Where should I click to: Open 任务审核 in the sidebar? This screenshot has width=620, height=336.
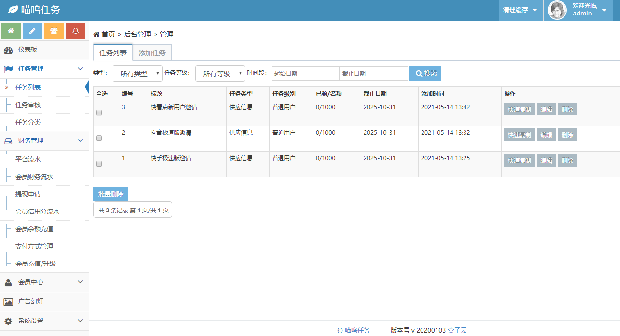28,105
